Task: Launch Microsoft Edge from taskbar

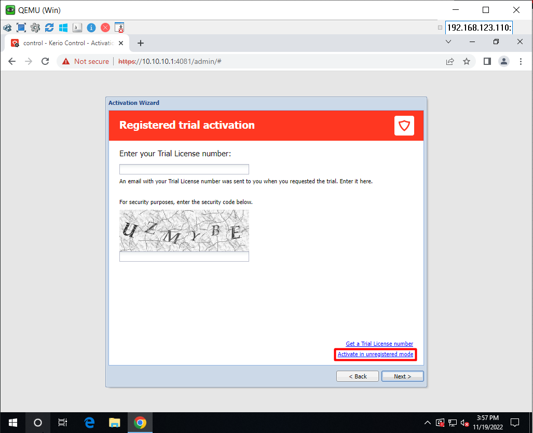Action: [x=89, y=423]
